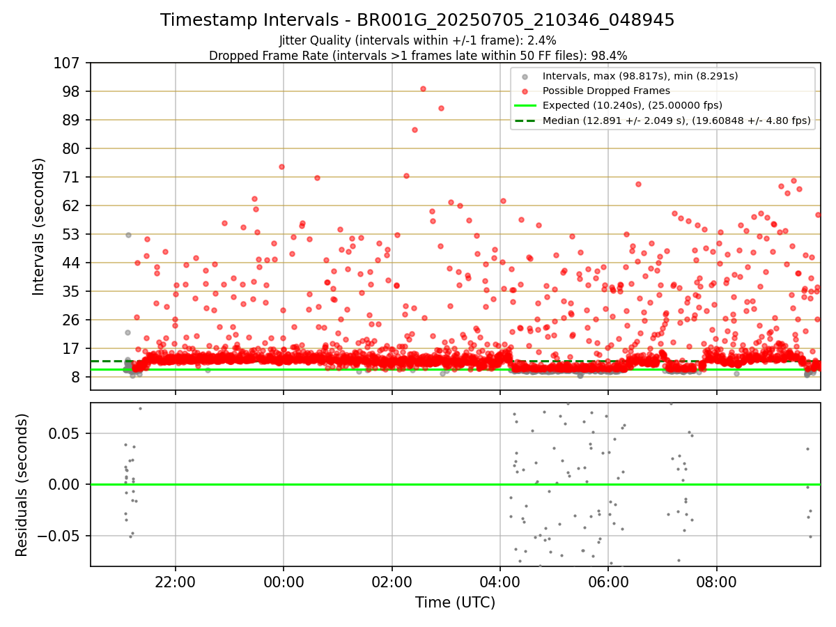Click the 8 y-axis tick label

pyautogui.click(x=77, y=377)
